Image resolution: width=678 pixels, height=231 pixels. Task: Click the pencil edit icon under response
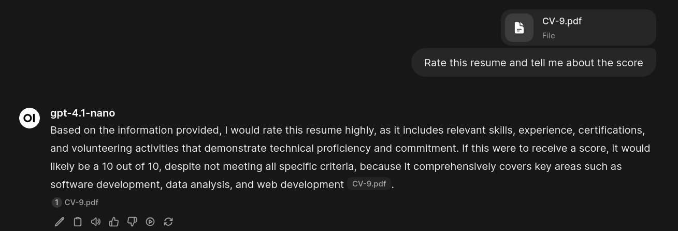coord(60,222)
